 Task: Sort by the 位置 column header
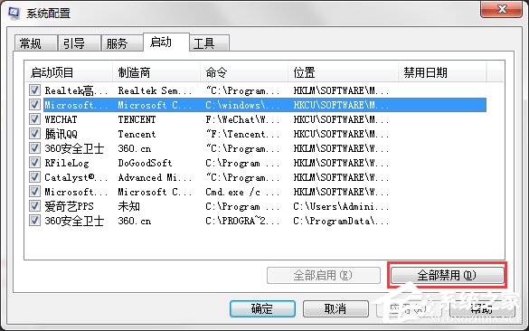click(343, 72)
